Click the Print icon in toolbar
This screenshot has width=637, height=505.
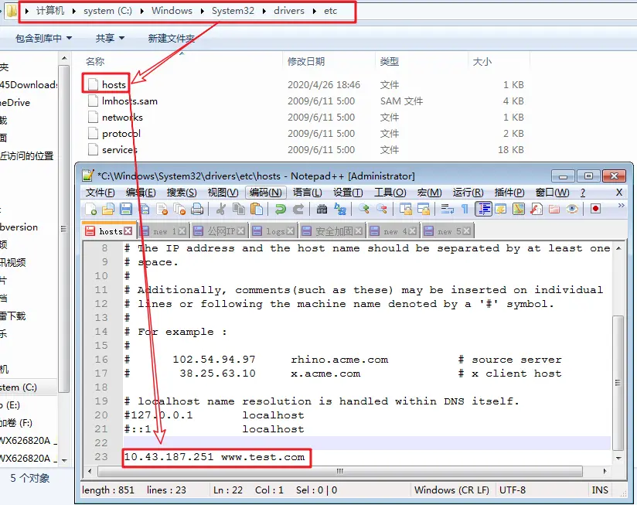(197, 209)
